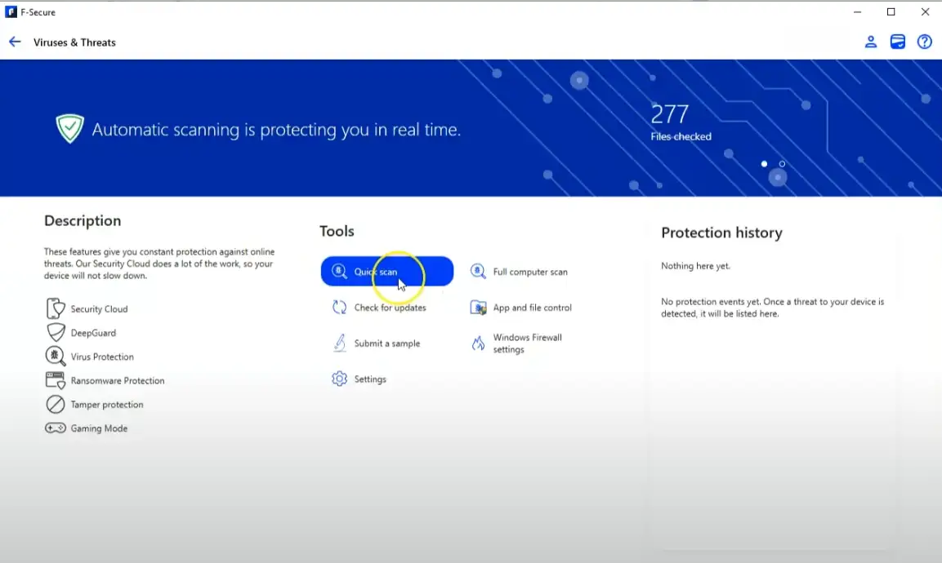Click the DeepGuard shield icon
942x563 pixels.
(56, 333)
